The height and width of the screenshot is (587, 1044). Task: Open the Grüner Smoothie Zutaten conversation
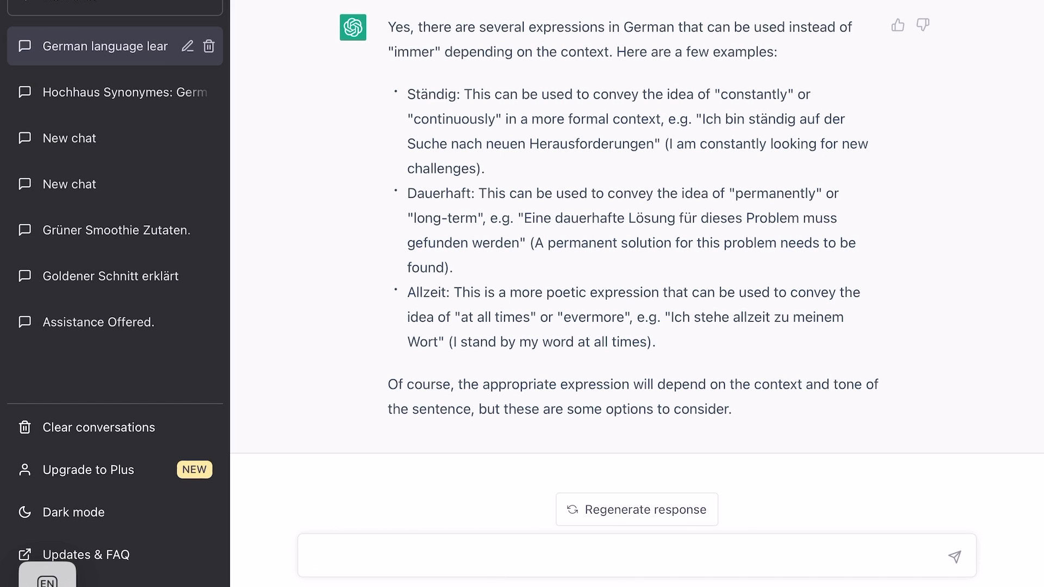116,230
